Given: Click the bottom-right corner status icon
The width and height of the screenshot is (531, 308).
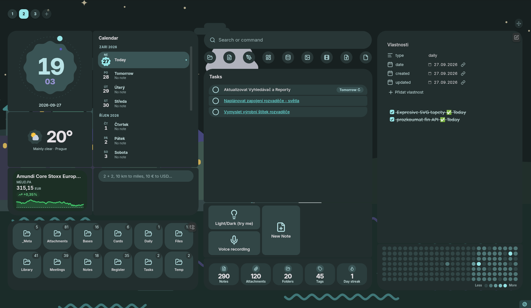Looking at the screenshot, I should (x=525, y=304).
